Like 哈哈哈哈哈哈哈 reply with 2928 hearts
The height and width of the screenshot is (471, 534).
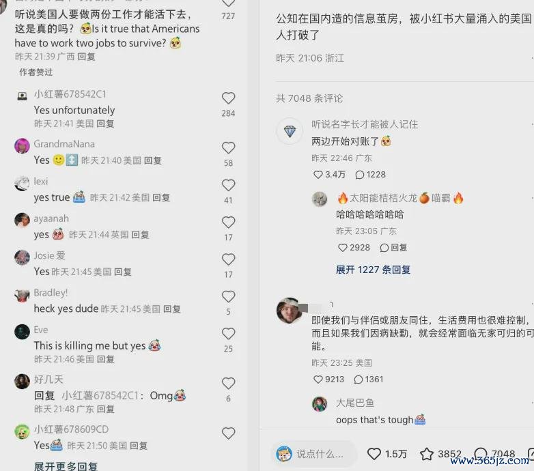coord(342,248)
